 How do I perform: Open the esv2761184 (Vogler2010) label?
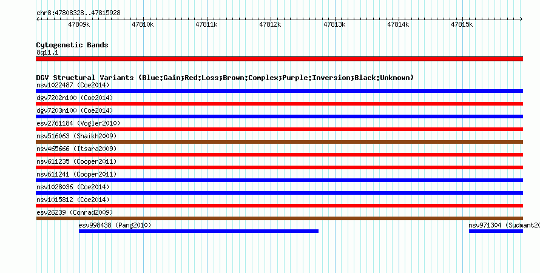[x=78, y=123]
